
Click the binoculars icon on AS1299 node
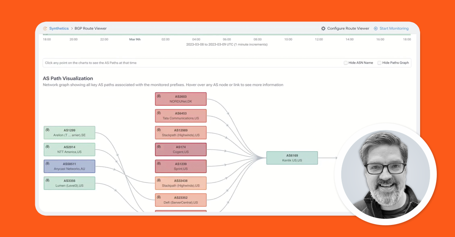(48, 130)
